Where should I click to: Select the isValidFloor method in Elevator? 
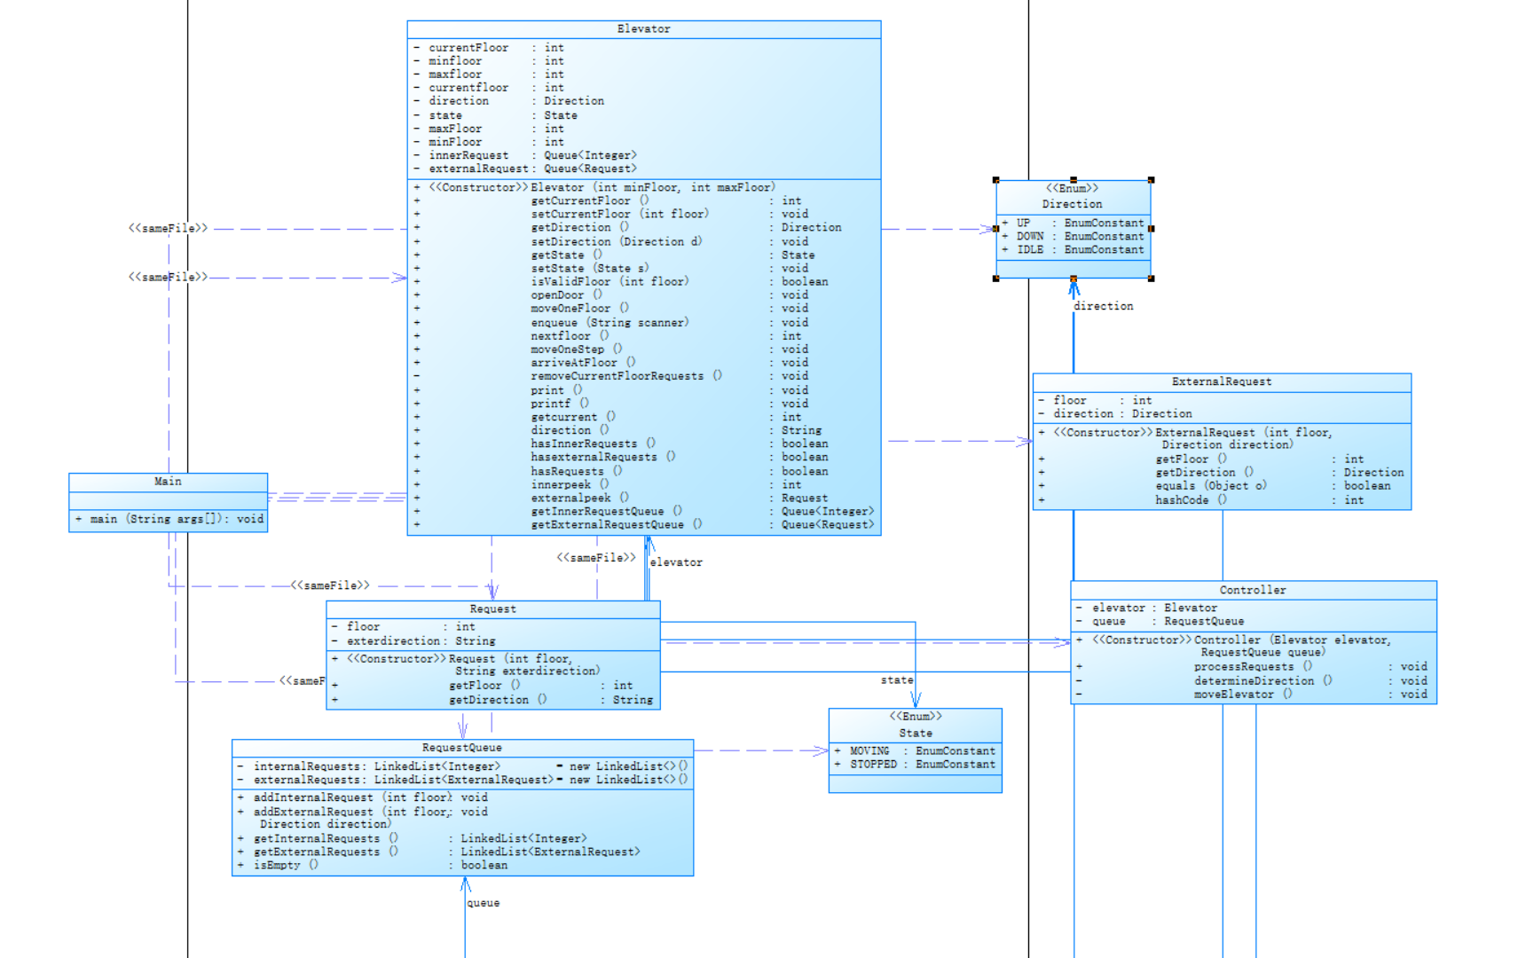620,282
